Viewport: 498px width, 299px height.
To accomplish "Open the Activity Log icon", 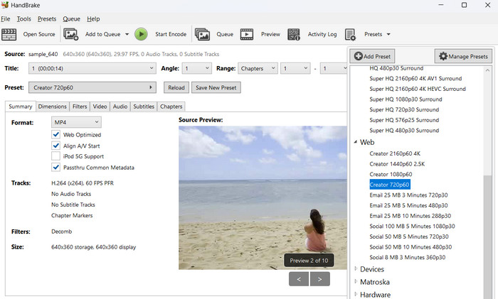I will click(x=293, y=34).
